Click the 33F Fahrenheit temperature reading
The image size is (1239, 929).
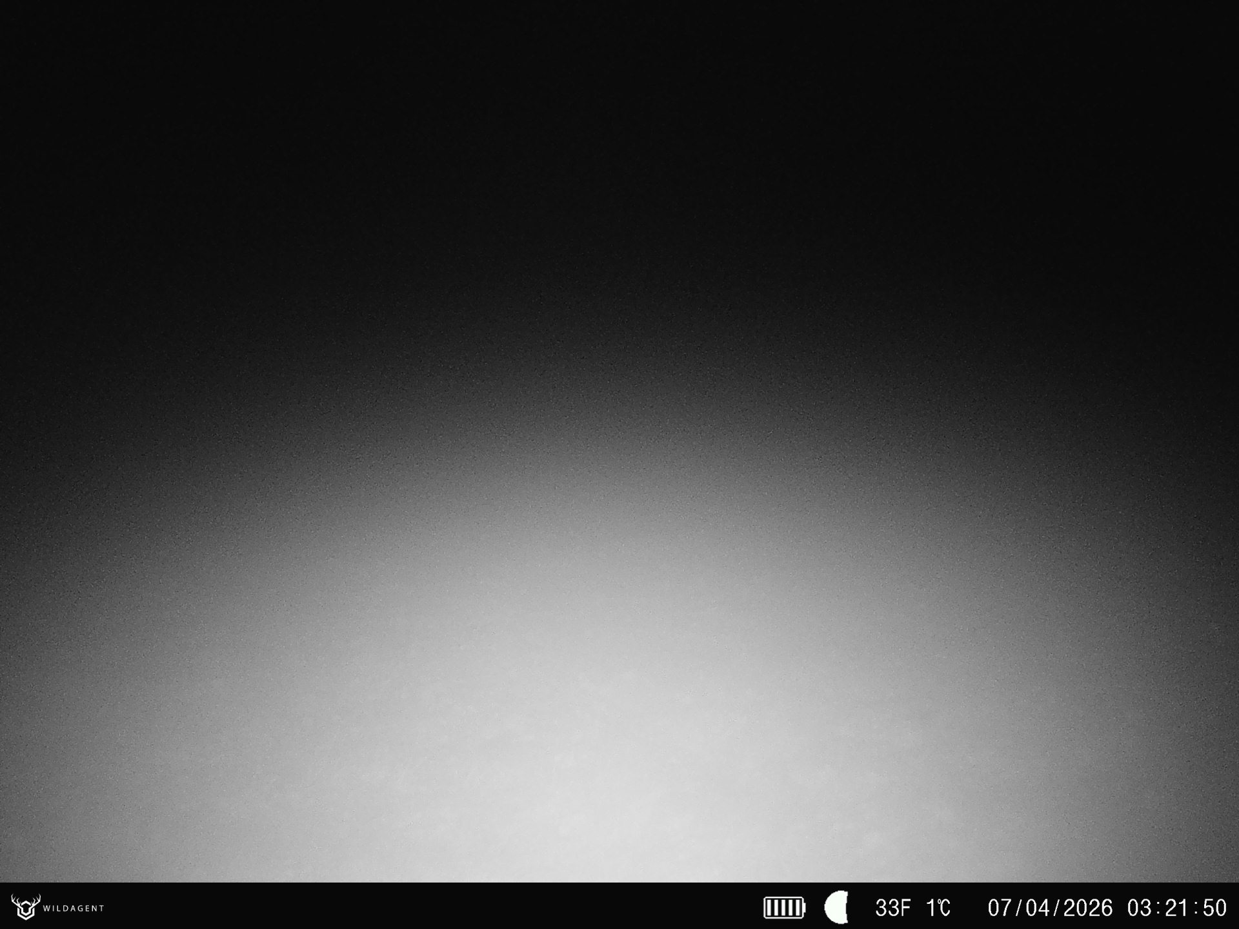tap(892, 908)
